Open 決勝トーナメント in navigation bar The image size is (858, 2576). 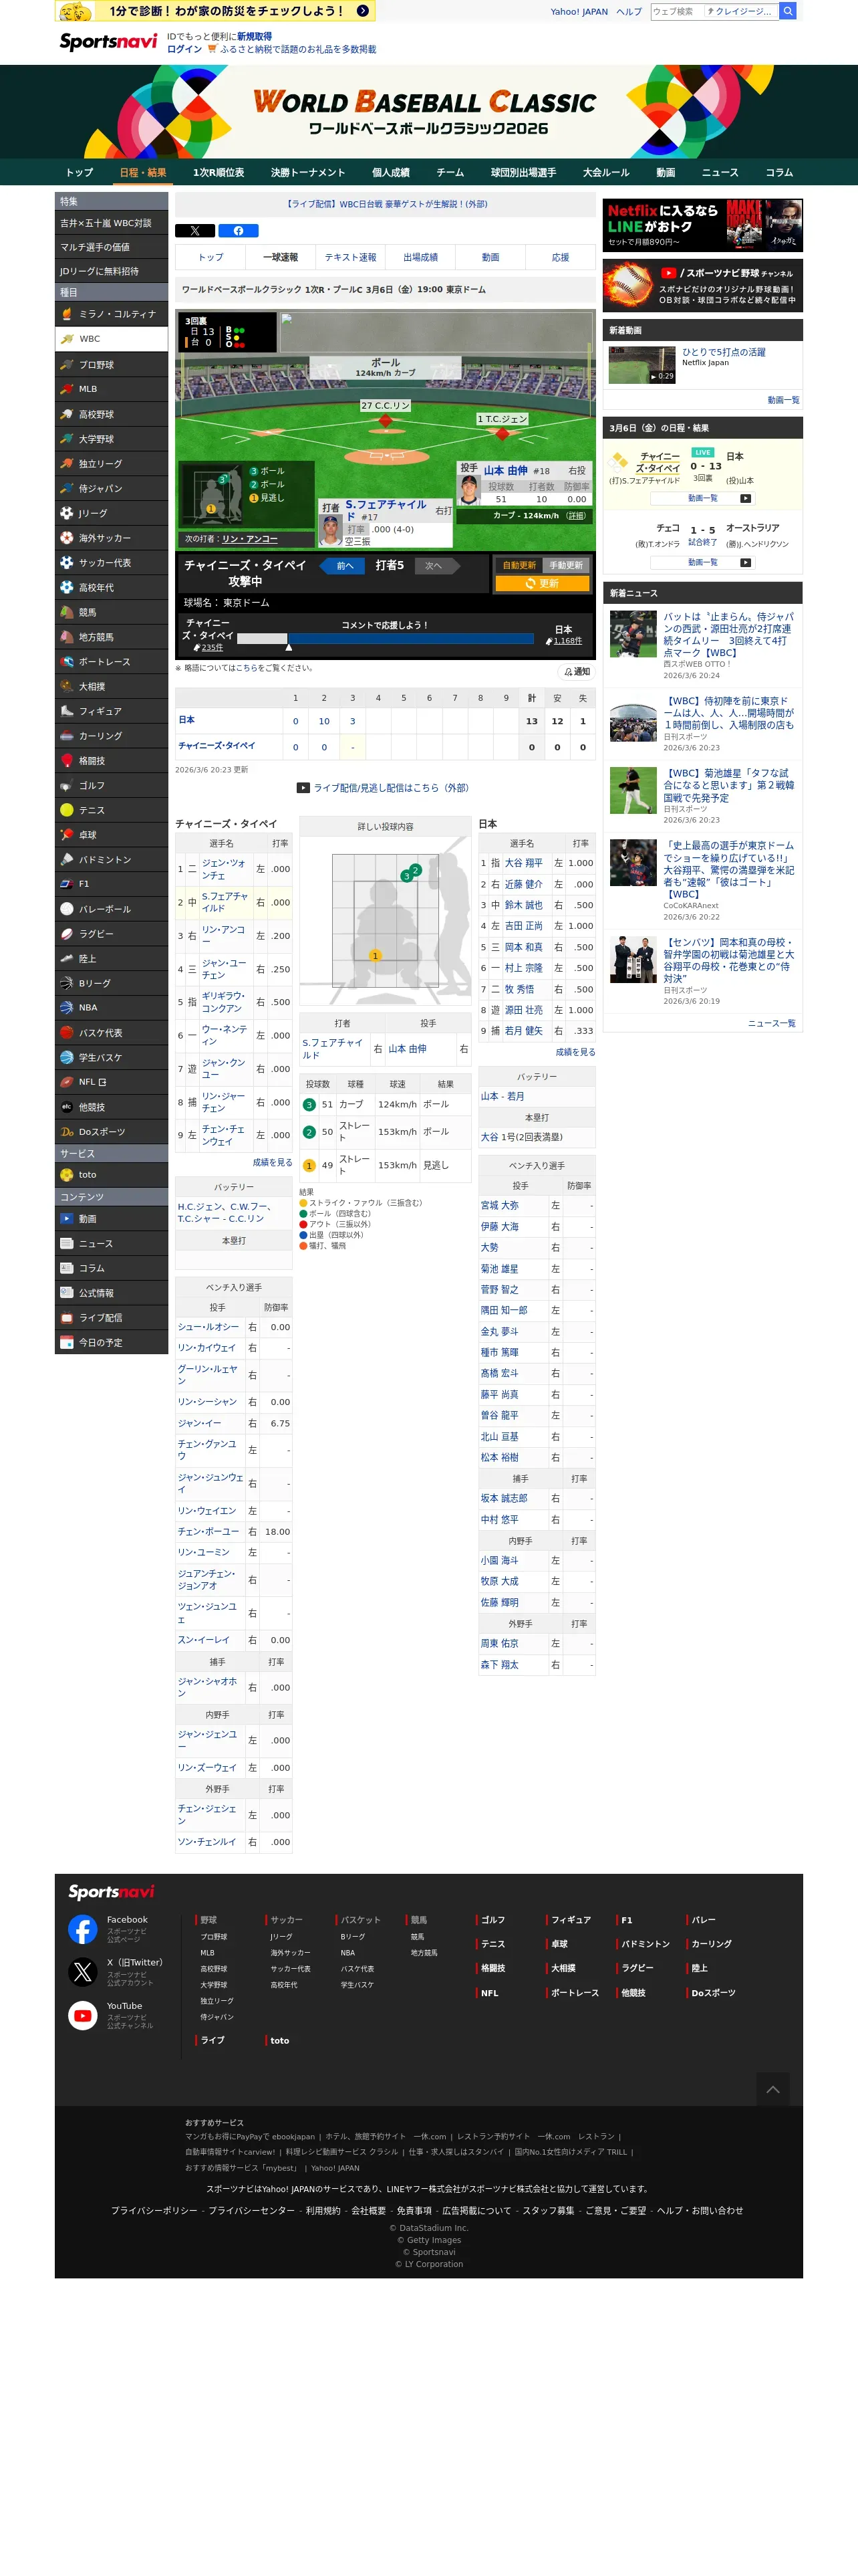pos(307,173)
